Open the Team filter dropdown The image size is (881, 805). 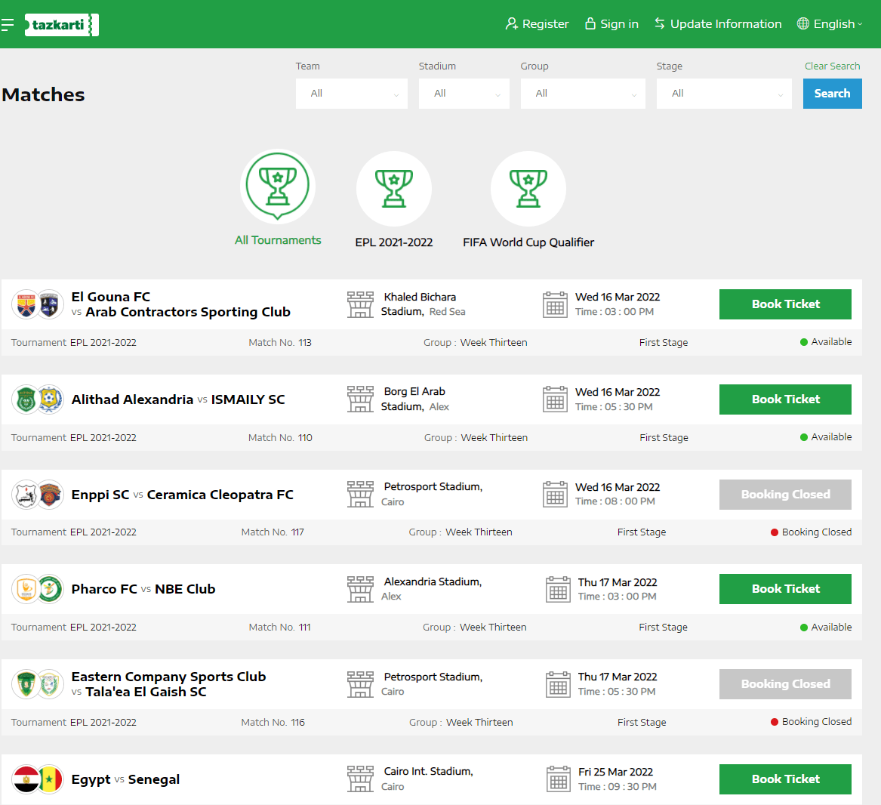pyautogui.click(x=352, y=94)
